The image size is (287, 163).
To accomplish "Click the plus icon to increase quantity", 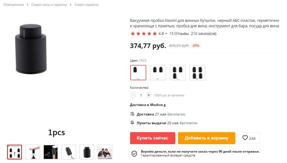I will pyautogui.click(x=148, y=95).
